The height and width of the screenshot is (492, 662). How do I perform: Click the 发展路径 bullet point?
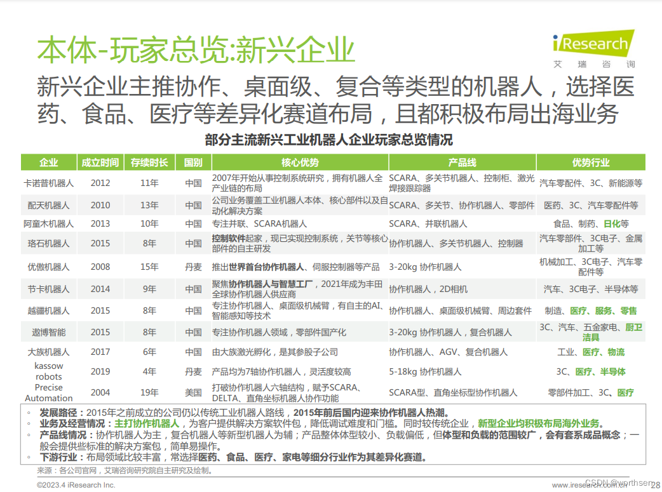point(245,413)
